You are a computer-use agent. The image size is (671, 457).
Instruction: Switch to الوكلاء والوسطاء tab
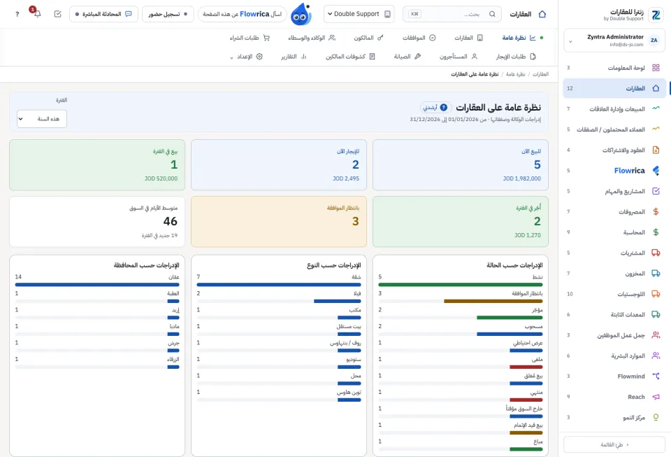[312, 38]
